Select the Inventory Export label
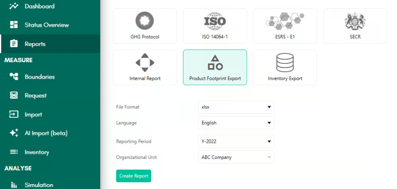The image size is (397, 189). click(x=285, y=78)
